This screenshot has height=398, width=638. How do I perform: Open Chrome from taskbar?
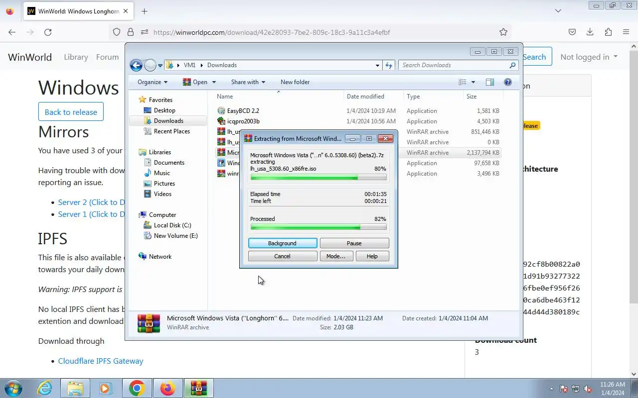coord(137,388)
